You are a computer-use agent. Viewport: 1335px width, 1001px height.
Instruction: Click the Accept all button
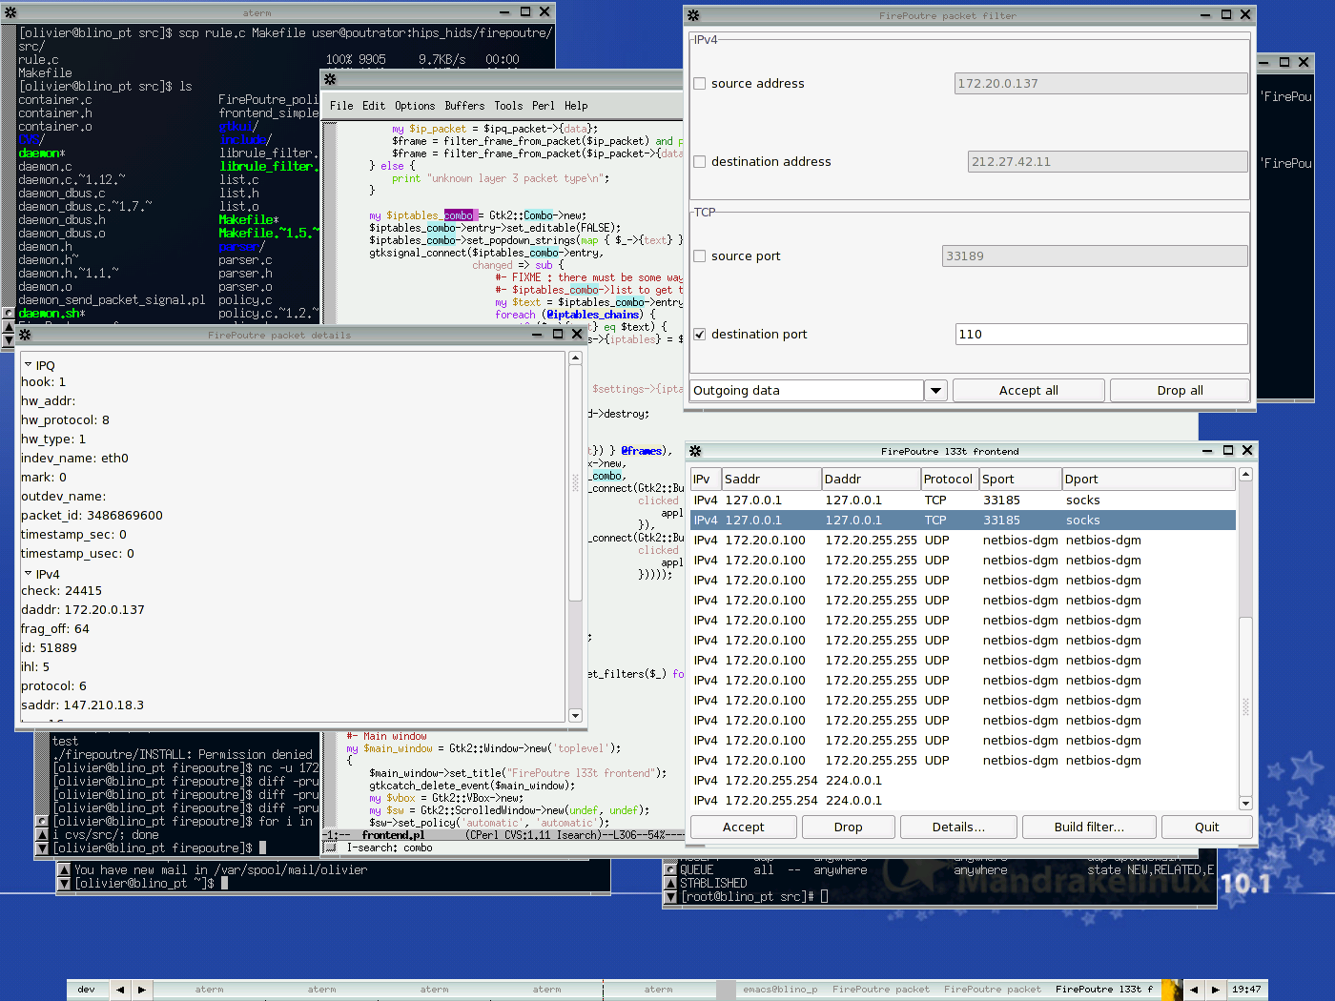point(1028,391)
